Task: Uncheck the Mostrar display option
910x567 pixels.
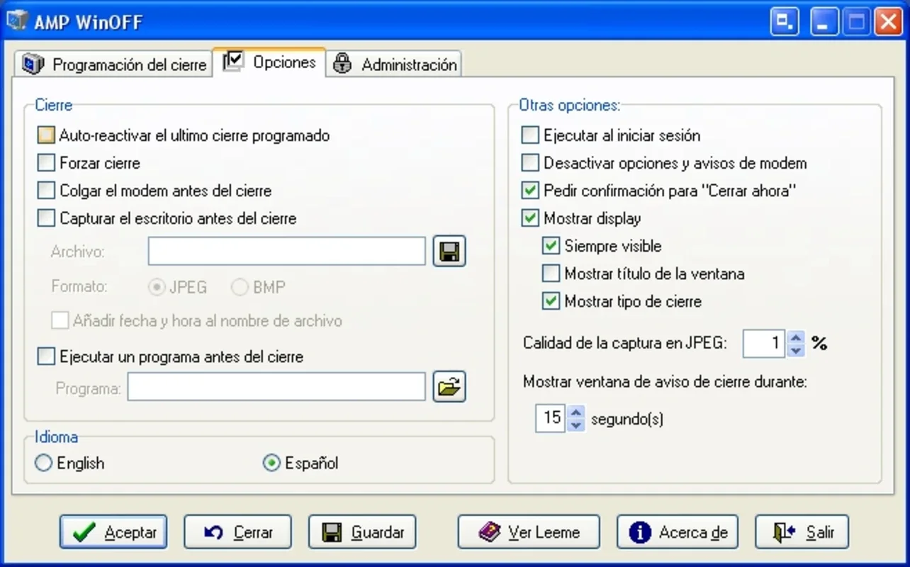Action: click(x=530, y=218)
